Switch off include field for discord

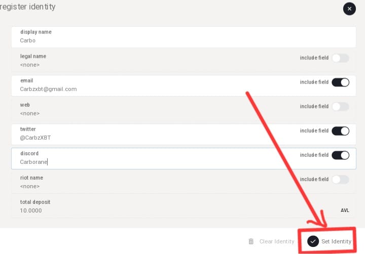click(340, 155)
